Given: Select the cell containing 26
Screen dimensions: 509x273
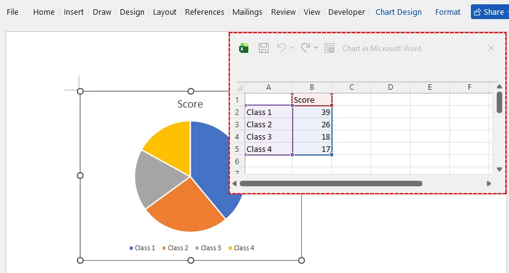Looking at the screenshot, I should pos(312,124).
